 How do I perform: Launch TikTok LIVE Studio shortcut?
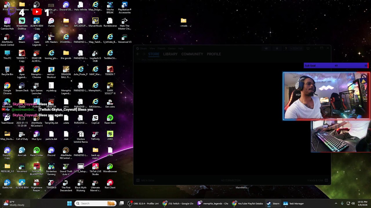tap(95, 169)
